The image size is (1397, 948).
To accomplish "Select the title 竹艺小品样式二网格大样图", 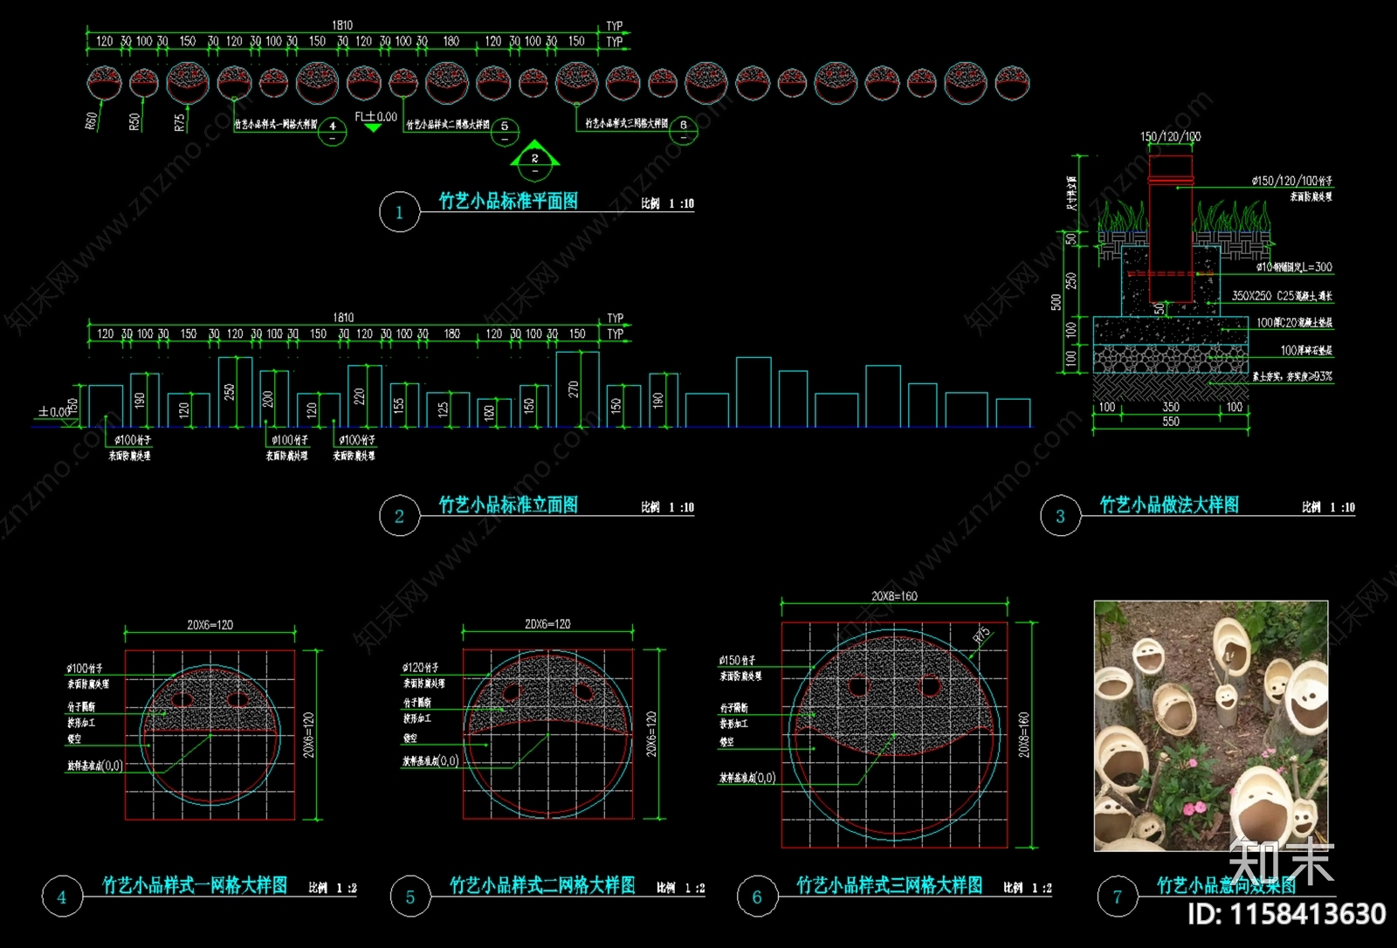I will point(542,885).
